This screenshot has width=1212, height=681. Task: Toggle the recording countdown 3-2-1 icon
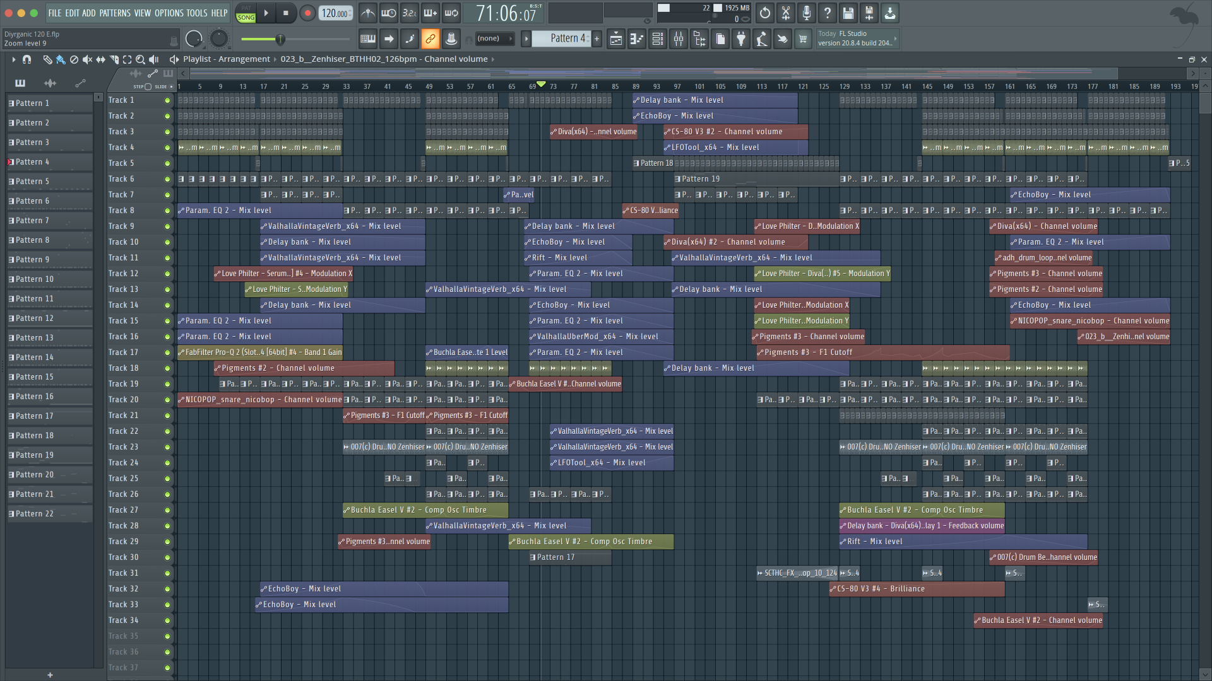coord(410,13)
